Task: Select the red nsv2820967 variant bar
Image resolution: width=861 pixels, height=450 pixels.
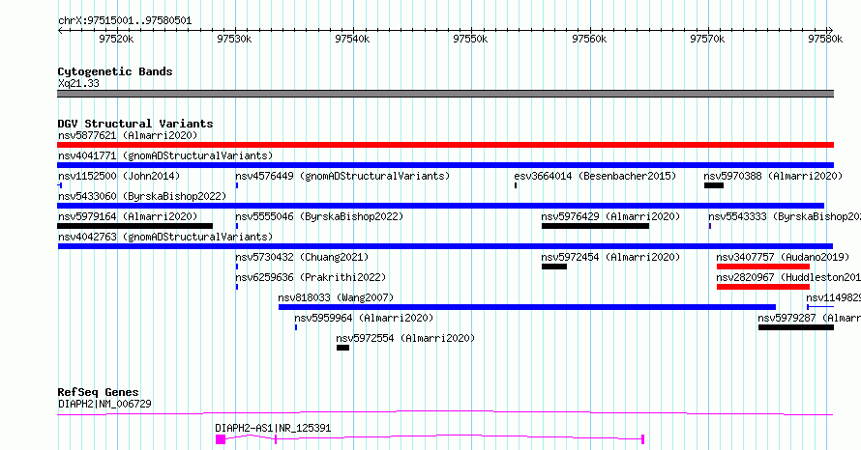Action: [763, 287]
